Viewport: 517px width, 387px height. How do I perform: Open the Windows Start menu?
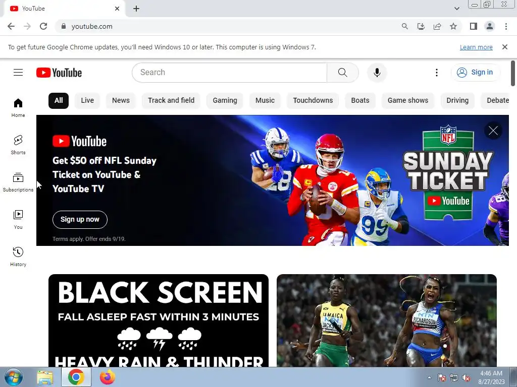(x=13, y=377)
